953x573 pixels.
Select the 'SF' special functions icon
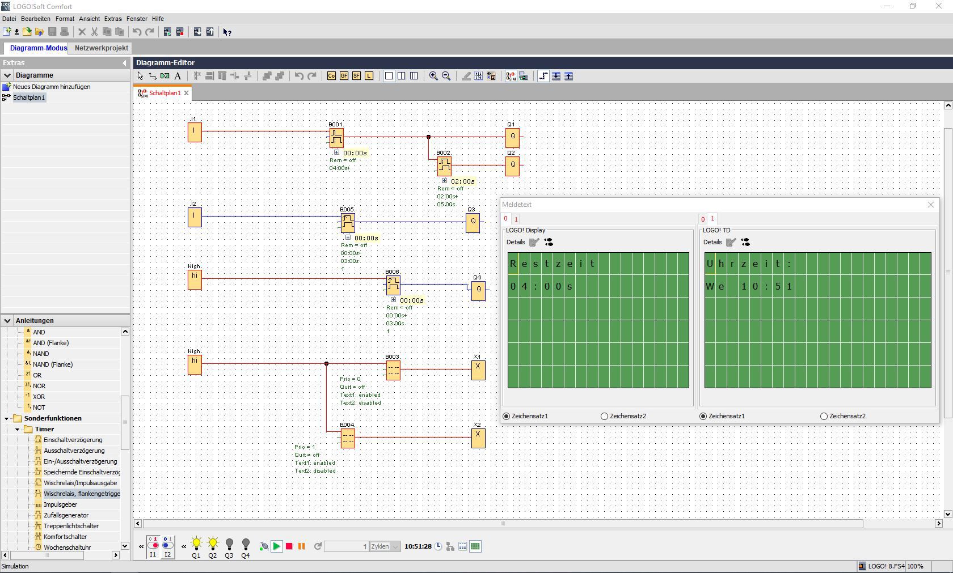click(356, 76)
